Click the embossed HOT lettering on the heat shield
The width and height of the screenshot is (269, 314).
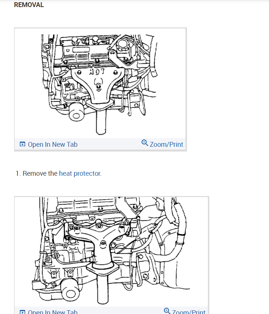coord(97,72)
